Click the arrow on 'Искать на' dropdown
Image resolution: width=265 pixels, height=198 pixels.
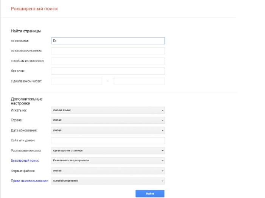click(162, 110)
